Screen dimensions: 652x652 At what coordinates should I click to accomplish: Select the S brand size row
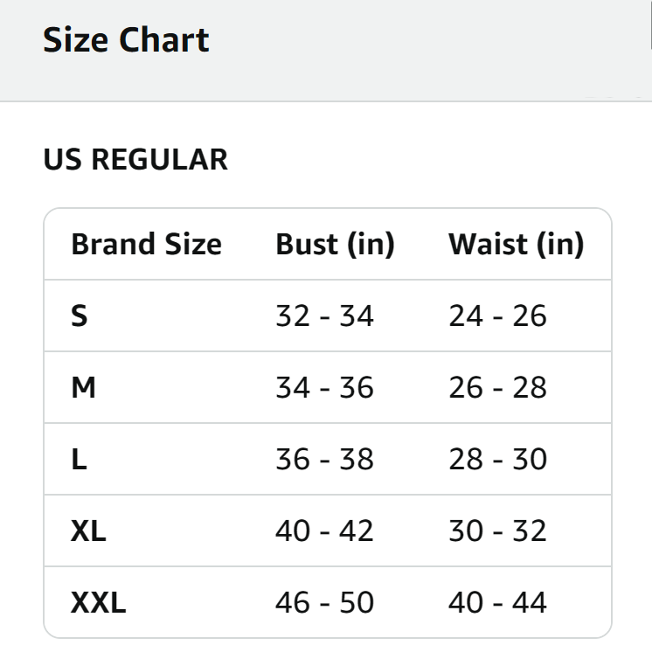click(80, 316)
